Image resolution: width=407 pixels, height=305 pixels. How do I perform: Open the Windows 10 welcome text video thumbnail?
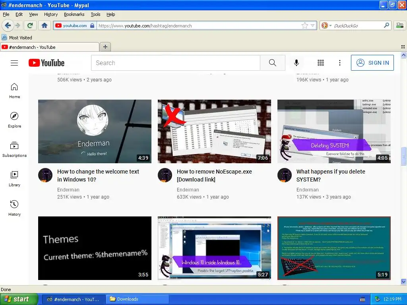click(95, 131)
